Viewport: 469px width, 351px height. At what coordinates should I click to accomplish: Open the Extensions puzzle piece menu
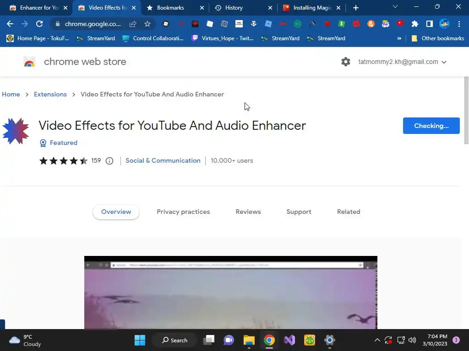tap(415, 24)
